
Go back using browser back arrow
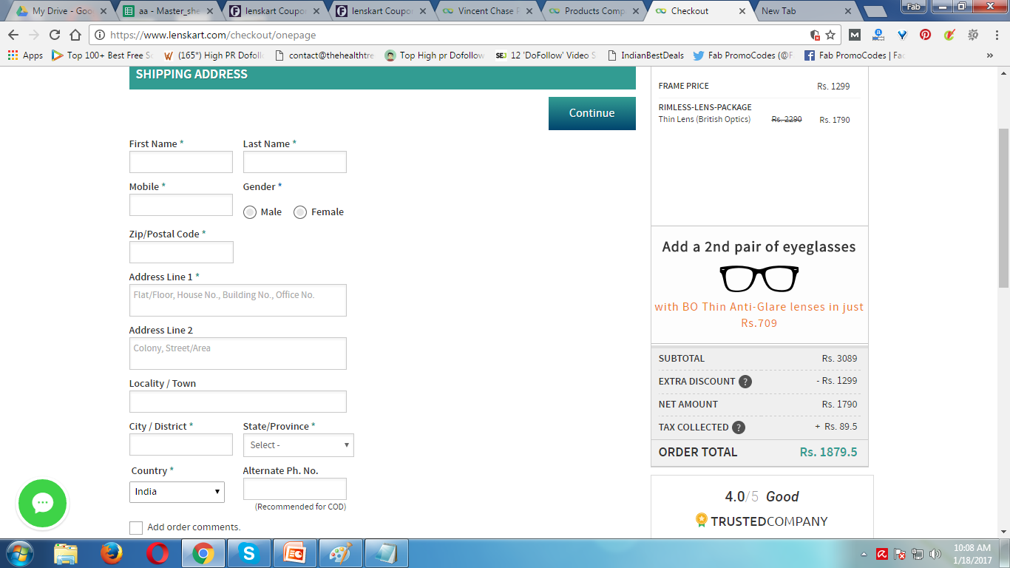tap(13, 35)
